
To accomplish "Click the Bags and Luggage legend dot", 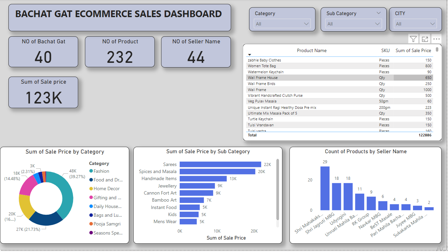I will (91, 215).
